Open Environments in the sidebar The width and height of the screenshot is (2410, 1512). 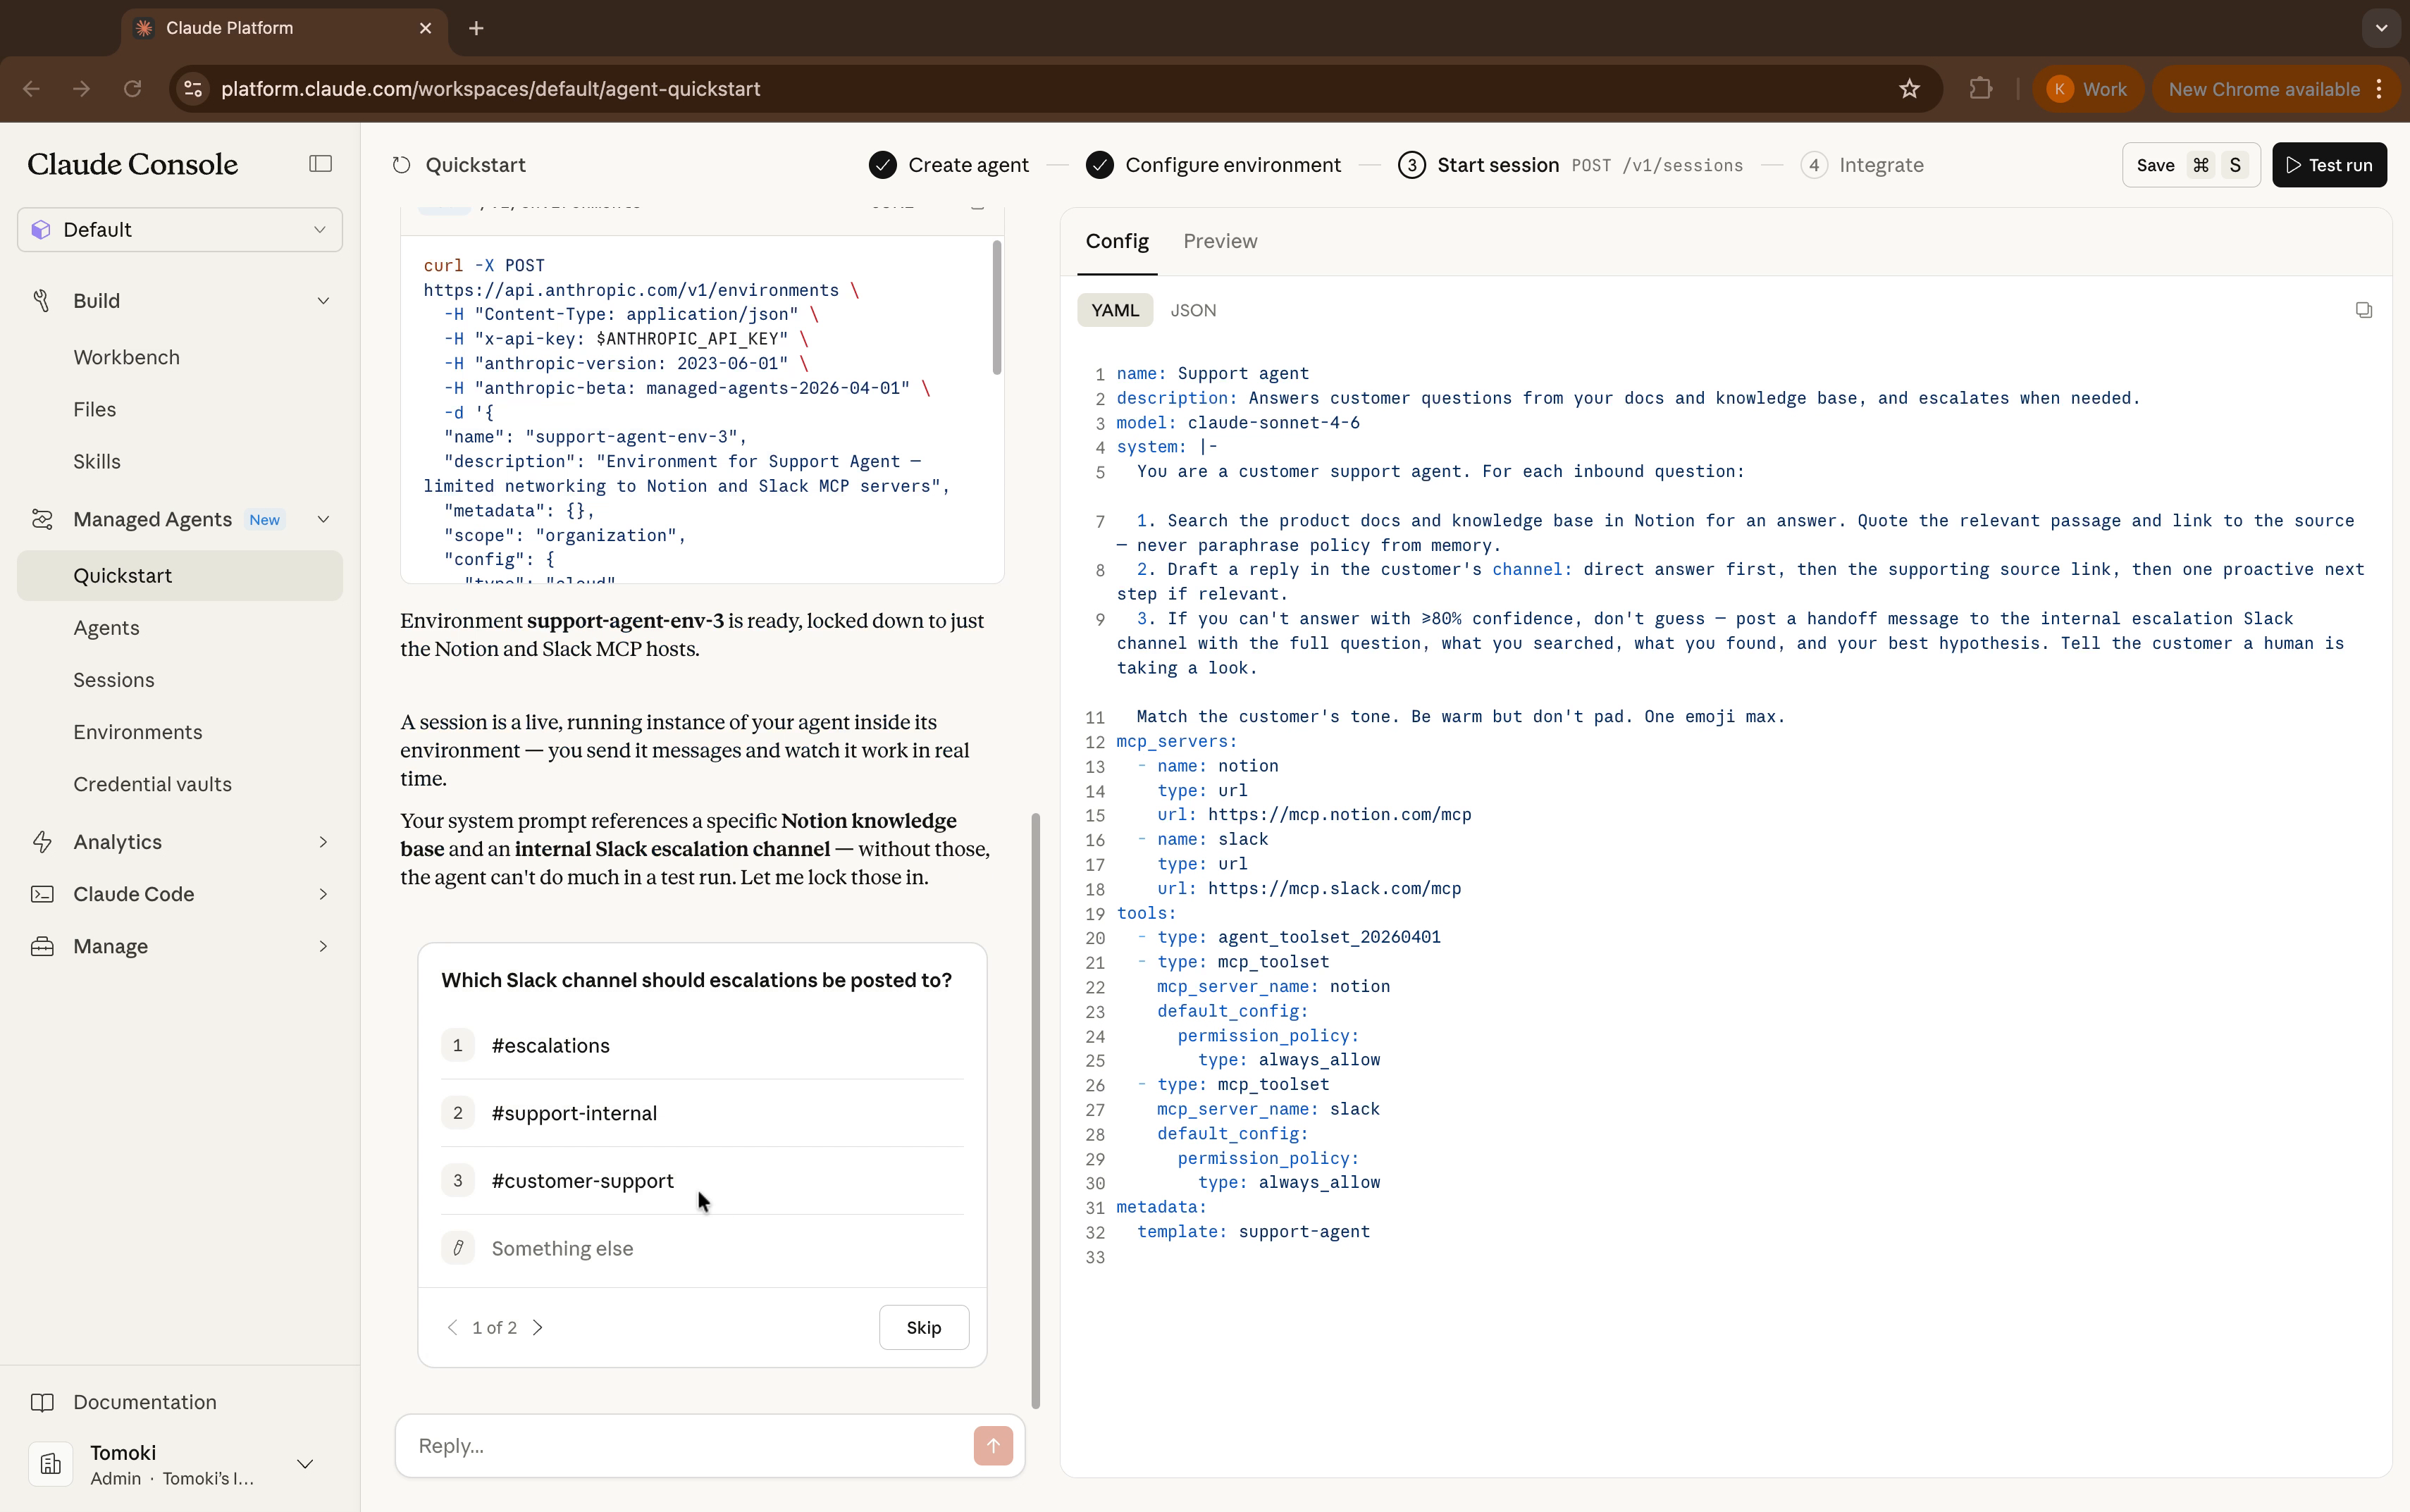(x=180, y=732)
